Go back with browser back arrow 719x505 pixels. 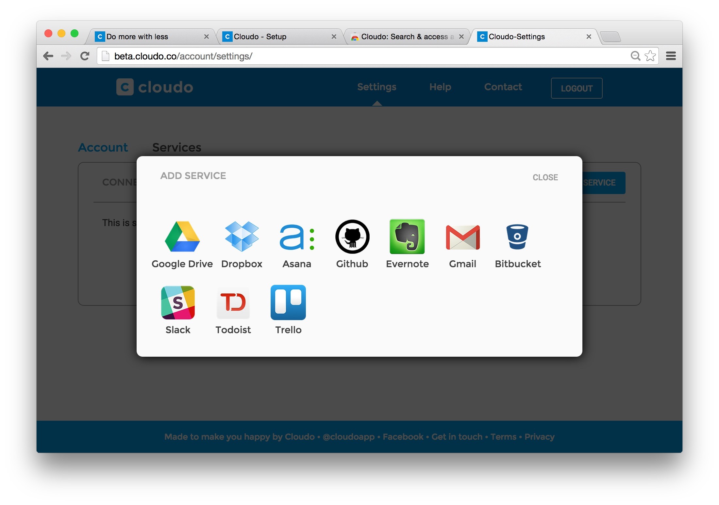pyautogui.click(x=48, y=56)
